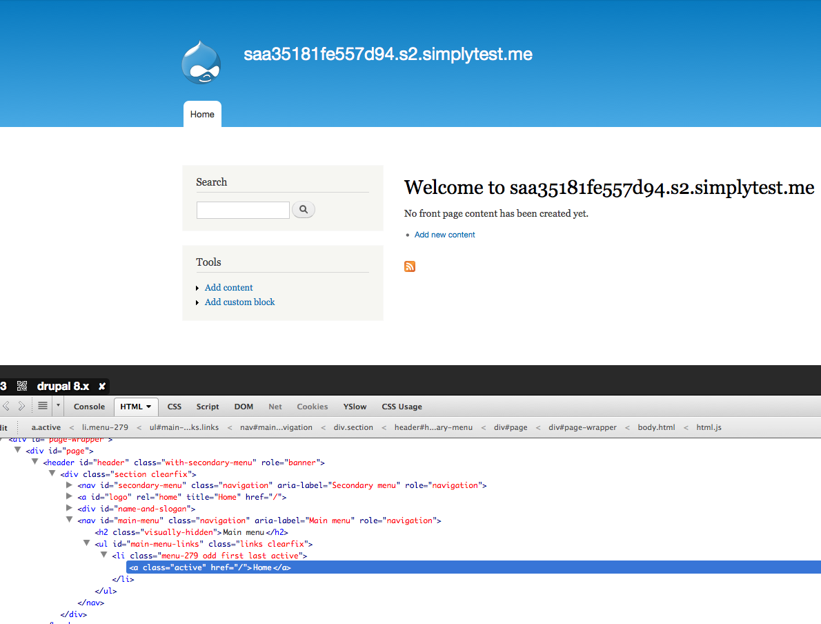Viewport: 821px width, 624px height.
Task: Switch to the Console panel
Action: tap(89, 407)
